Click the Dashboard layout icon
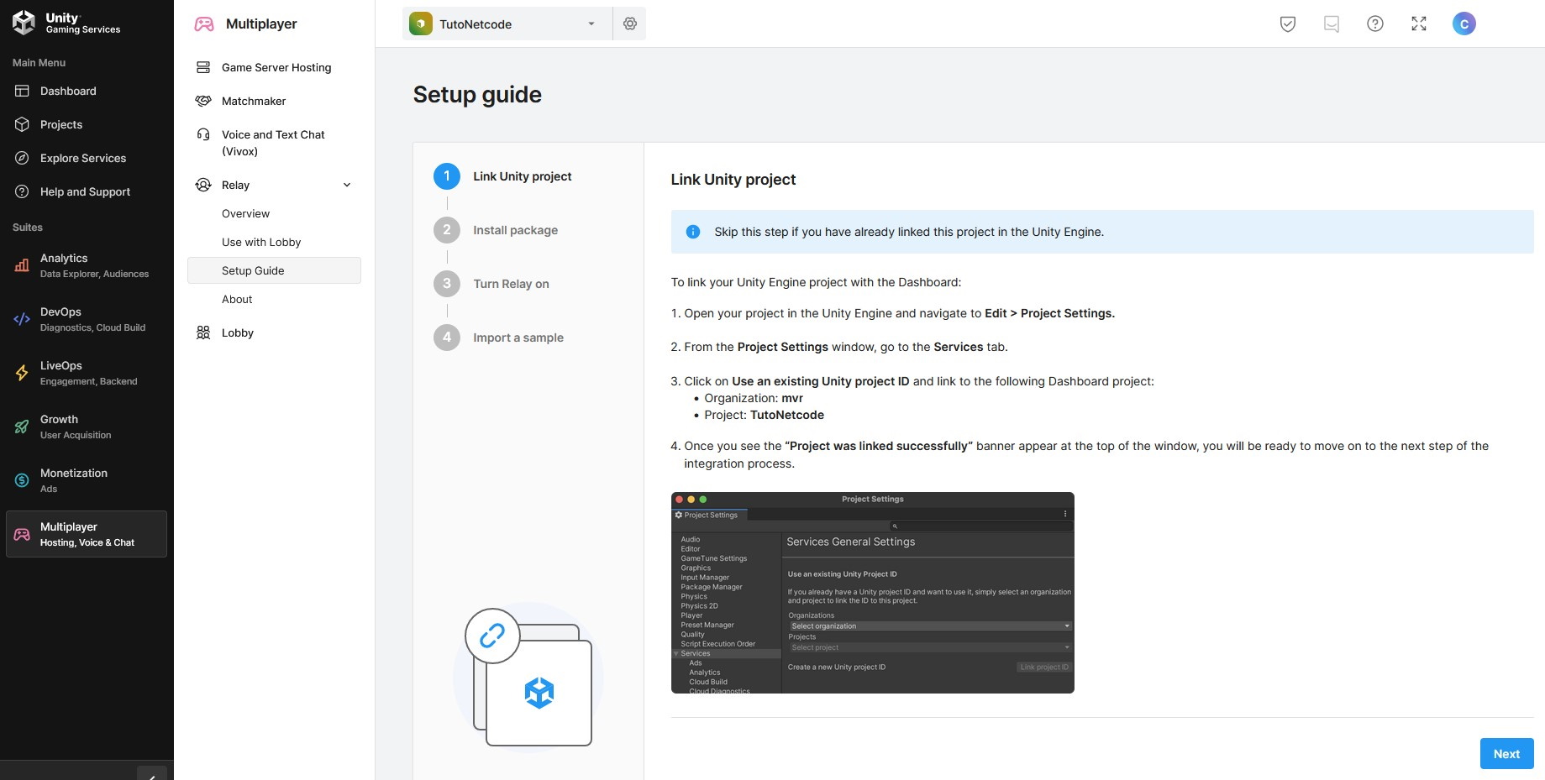This screenshot has width=1545, height=780. [x=22, y=91]
